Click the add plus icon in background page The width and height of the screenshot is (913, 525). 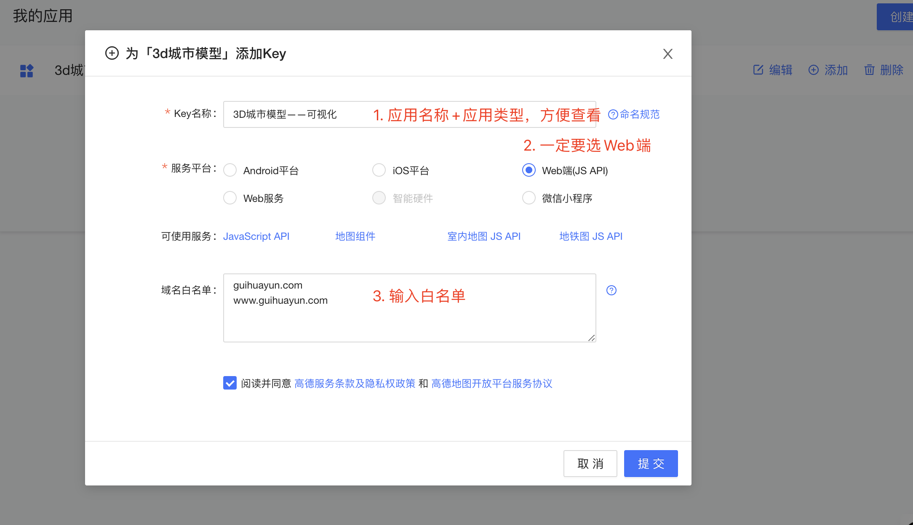tap(814, 70)
